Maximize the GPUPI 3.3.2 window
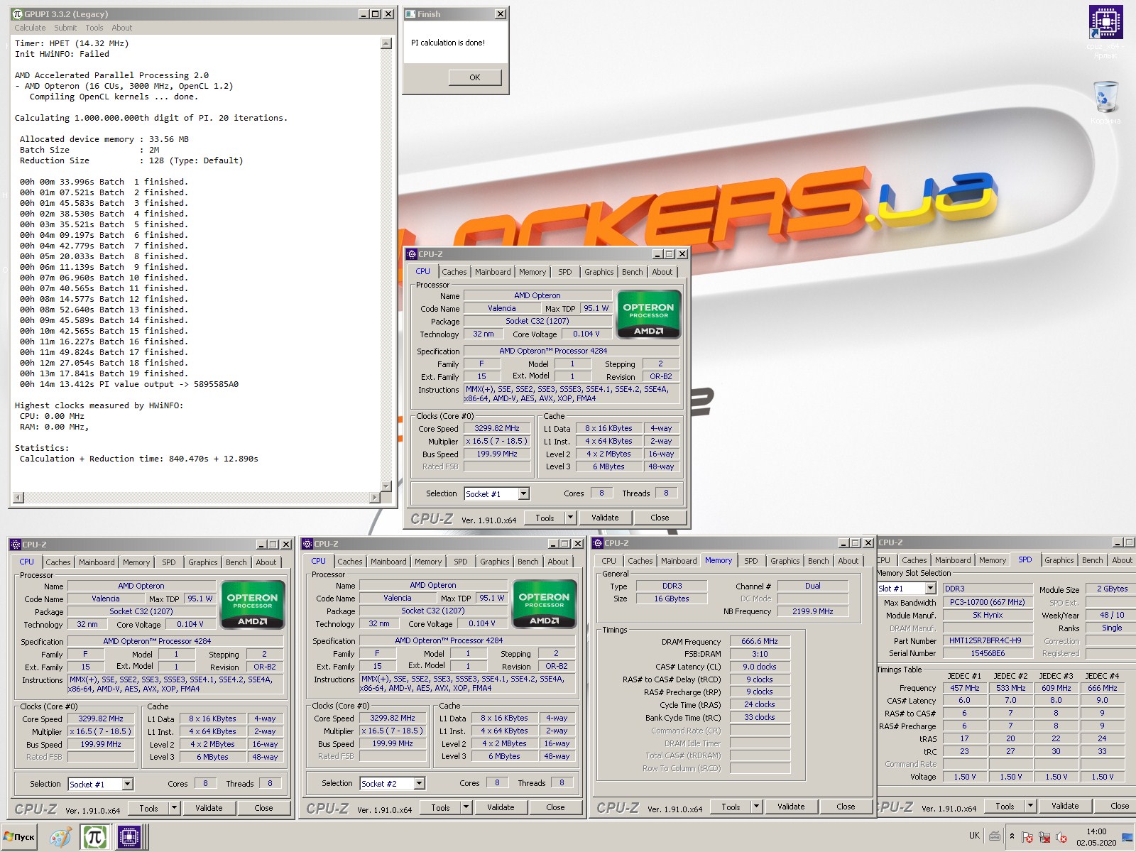 [376, 13]
